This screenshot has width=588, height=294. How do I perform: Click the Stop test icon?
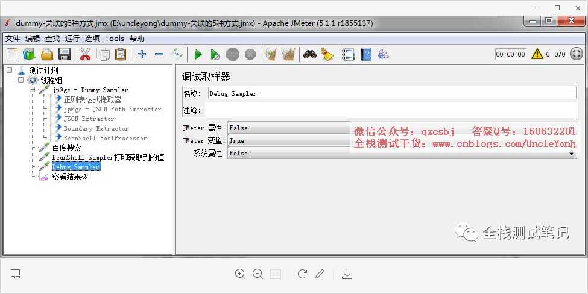click(233, 54)
